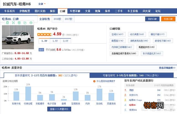Switch to the 2018款 tab
Viewport: 177px width, 114px height.
pyautogui.click(x=58, y=19)
